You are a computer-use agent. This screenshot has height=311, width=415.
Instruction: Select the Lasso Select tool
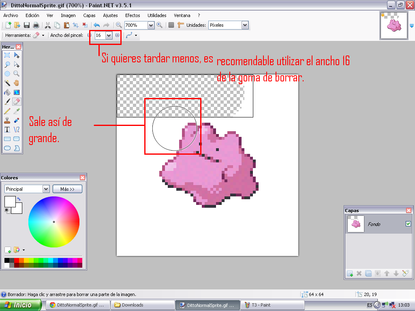click(x=7, y=64)
